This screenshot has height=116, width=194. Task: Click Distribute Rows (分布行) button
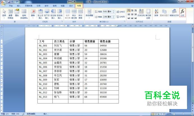[121, 12]
